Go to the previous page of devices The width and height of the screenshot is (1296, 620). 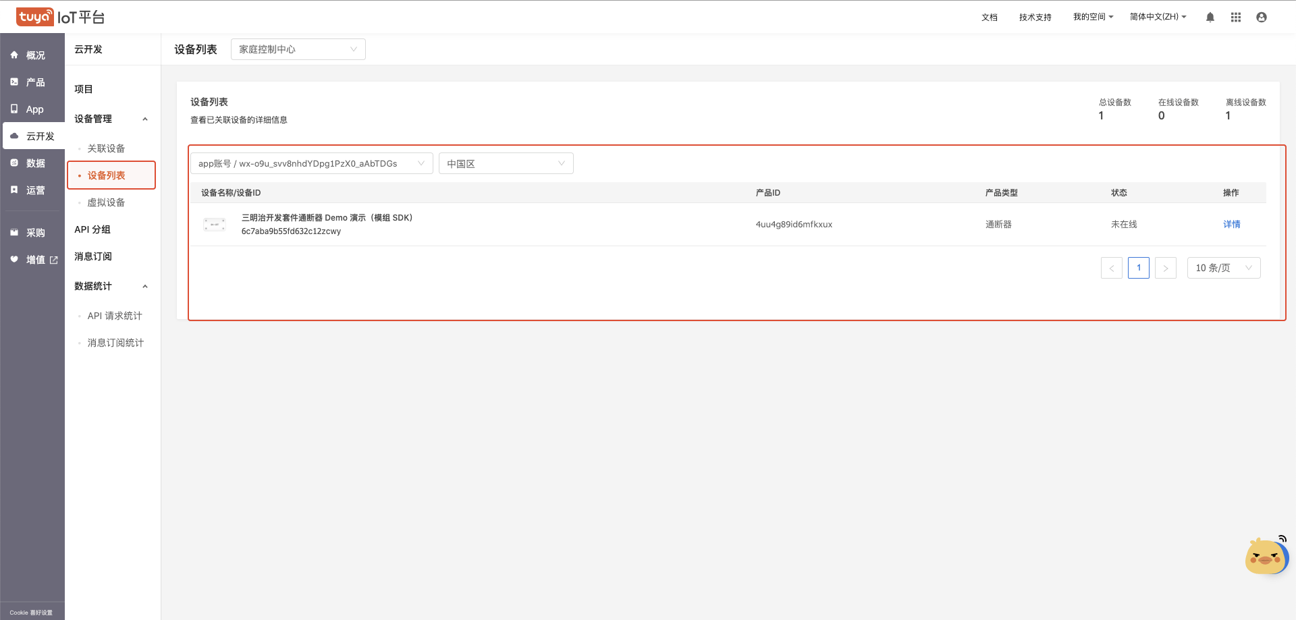(x=1112, y=268)
